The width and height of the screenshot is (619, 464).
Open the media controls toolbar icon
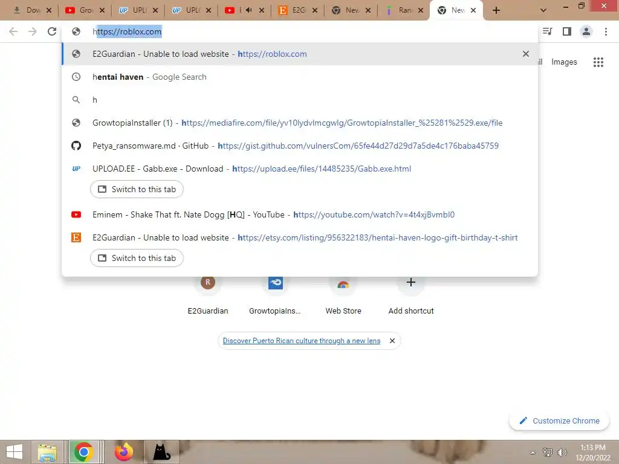547,31
